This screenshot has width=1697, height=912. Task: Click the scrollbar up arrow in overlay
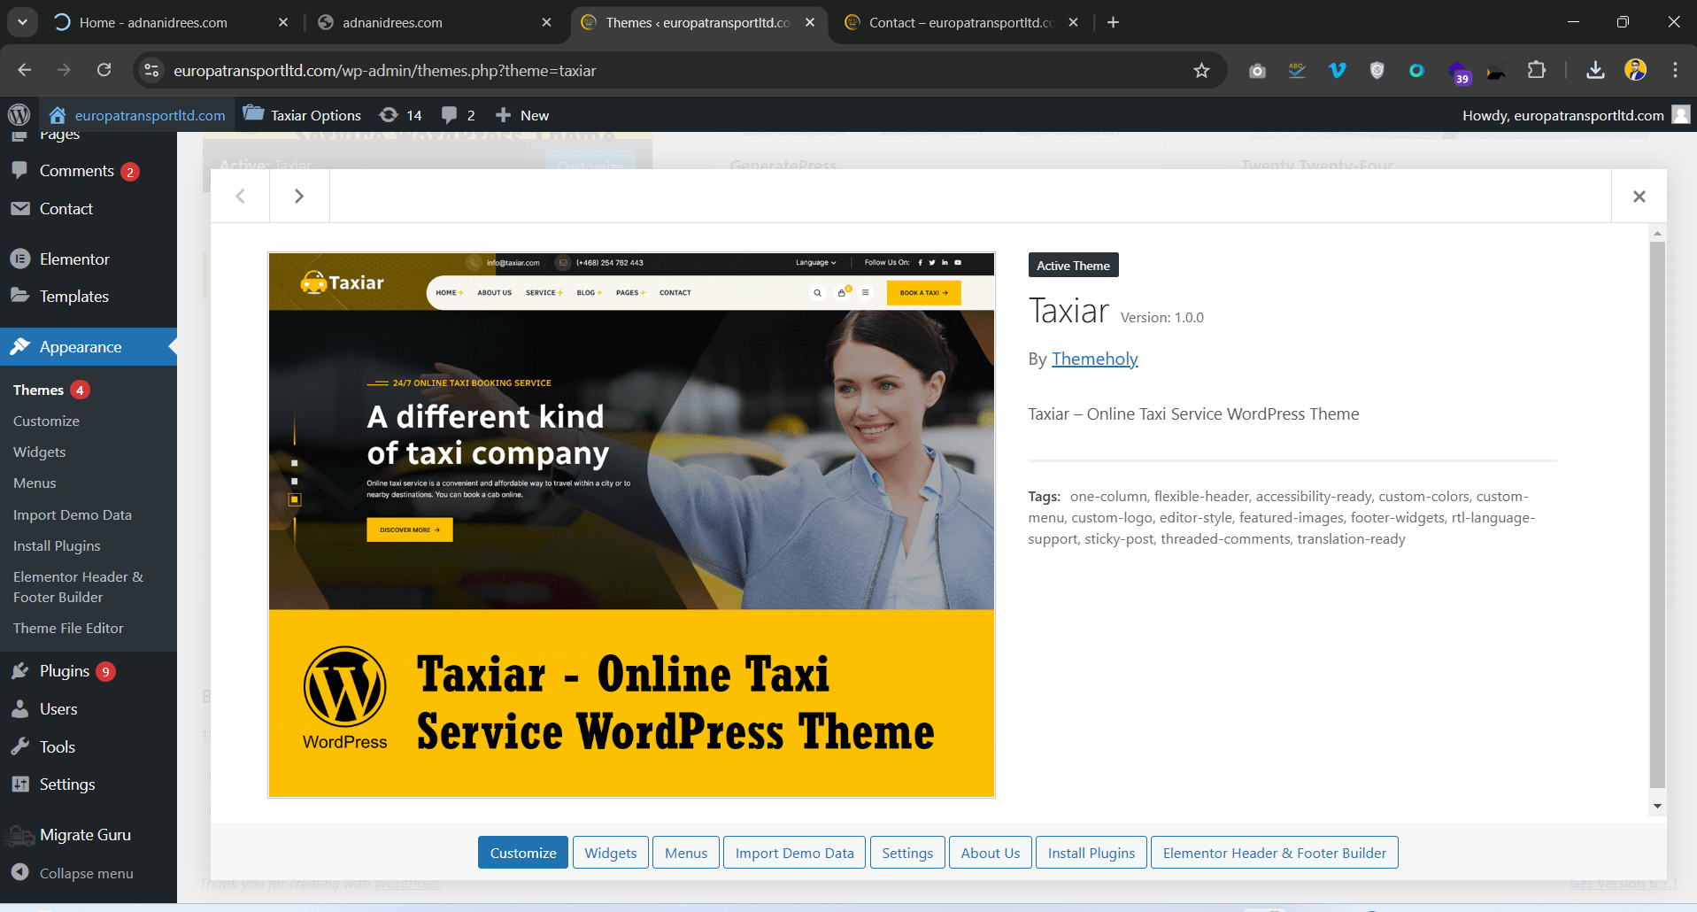[x=1657, y=234]
